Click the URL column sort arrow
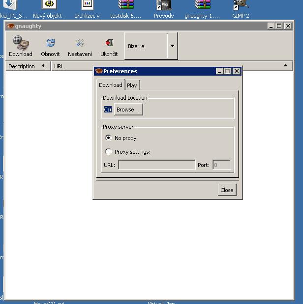 (x=285, y=66)
